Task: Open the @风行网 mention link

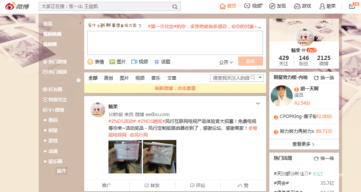Action: 139,135
